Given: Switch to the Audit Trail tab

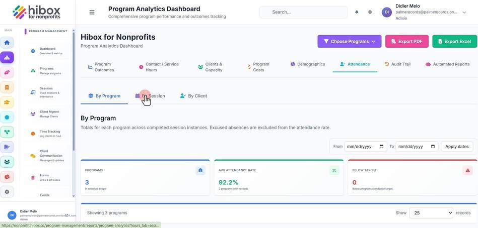Looking at the screenshot, I should tap(397, 64).
